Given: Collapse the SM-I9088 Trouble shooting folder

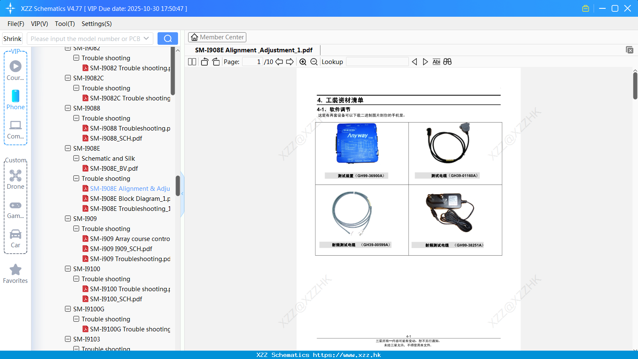Looking at the screenshot, I should (x=76, y=118).
